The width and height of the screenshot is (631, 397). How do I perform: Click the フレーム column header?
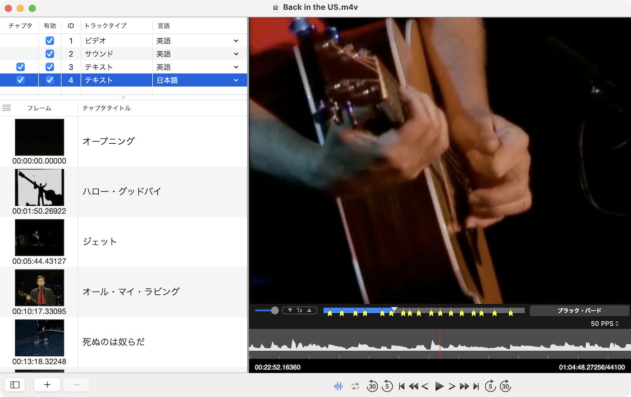(x=39, y=108)
